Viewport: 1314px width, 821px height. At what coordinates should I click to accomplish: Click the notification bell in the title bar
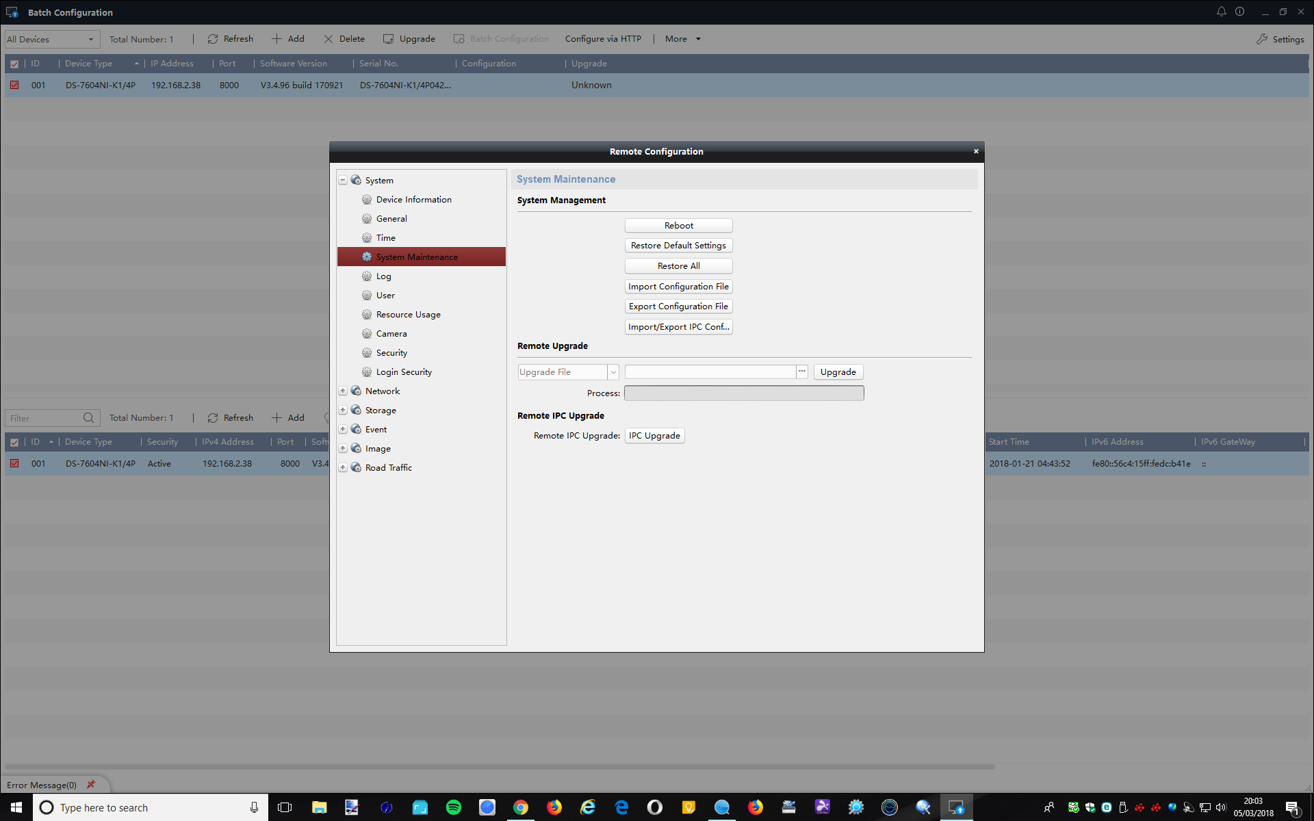pos(1221,12)
